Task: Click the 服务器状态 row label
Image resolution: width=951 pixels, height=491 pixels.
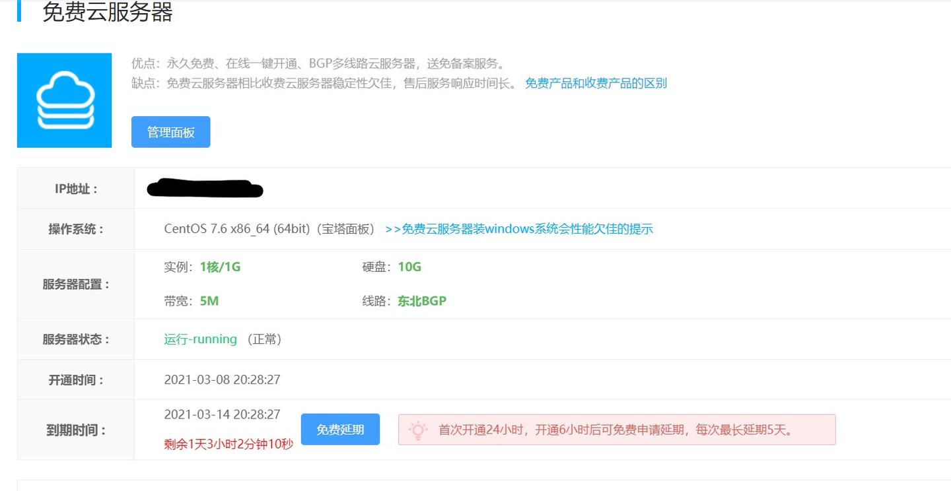Action: tap(76, 339)
